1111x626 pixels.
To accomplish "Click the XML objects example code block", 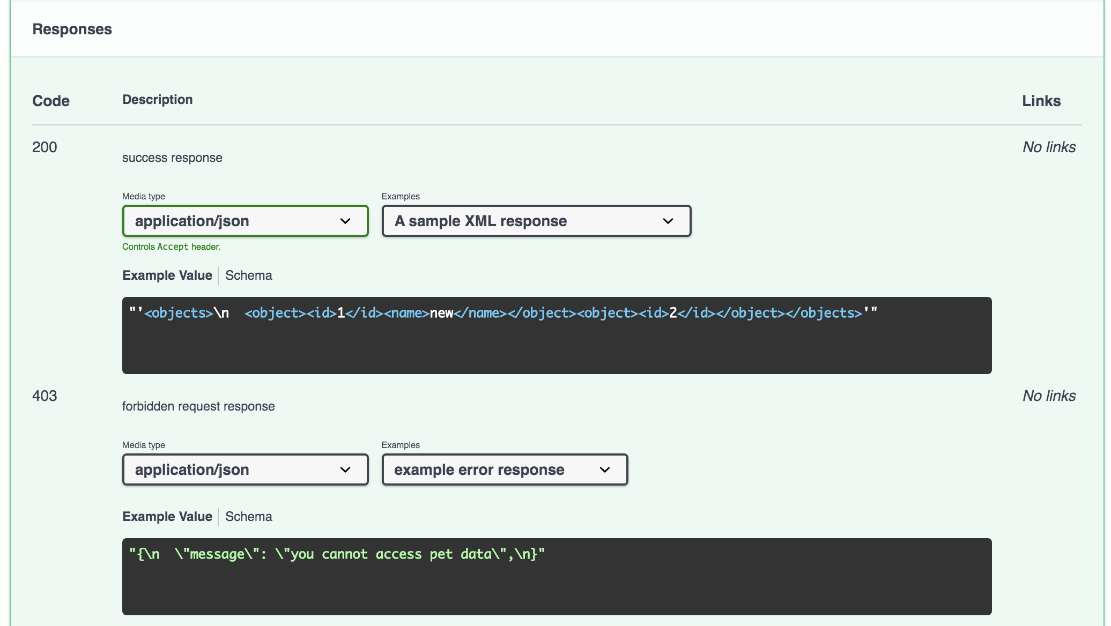I will [557, 335].
